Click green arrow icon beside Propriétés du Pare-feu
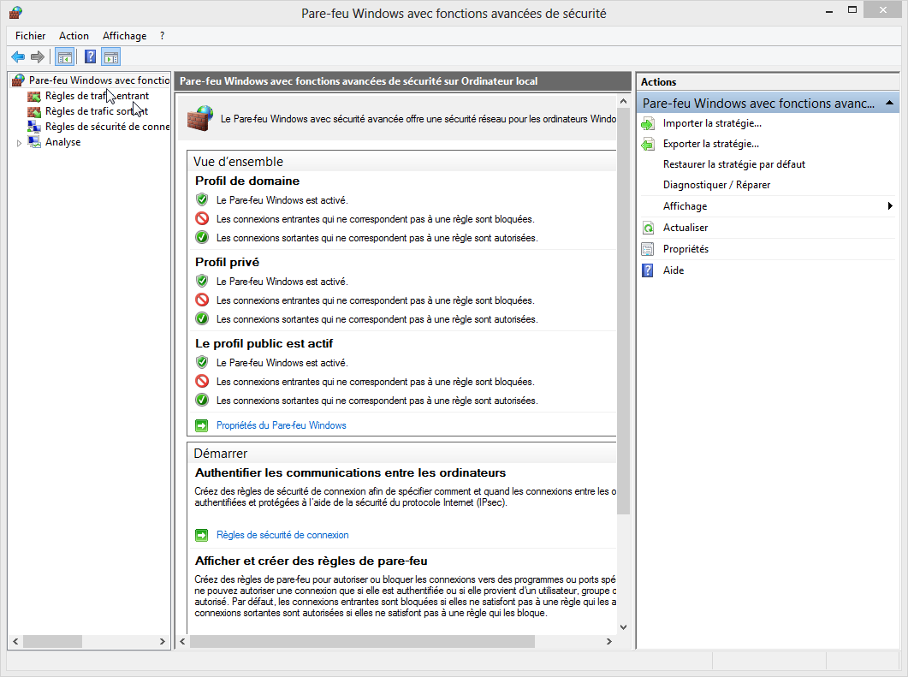The image size is (908, 677). tap(201, 425)
